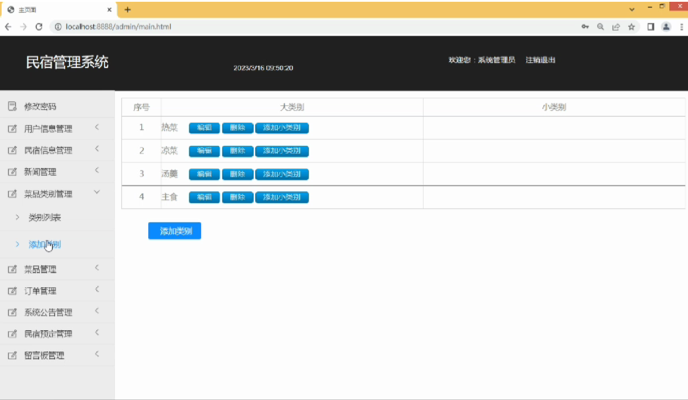Click the 欢迎您：系统管理员 text
The width and height of the screenshot is (688, 400).
[x=482, y=60]
